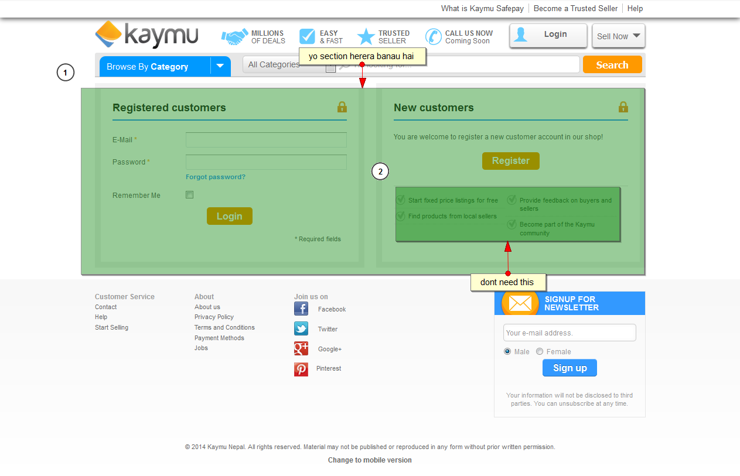Open the Payment Methods link

coord(220,338)
